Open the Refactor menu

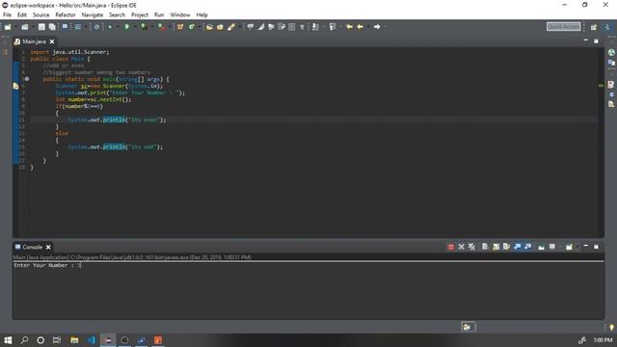point(66,15)
